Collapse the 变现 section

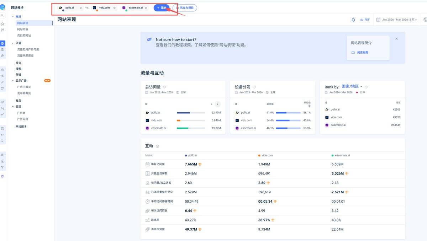click(13, 106)
